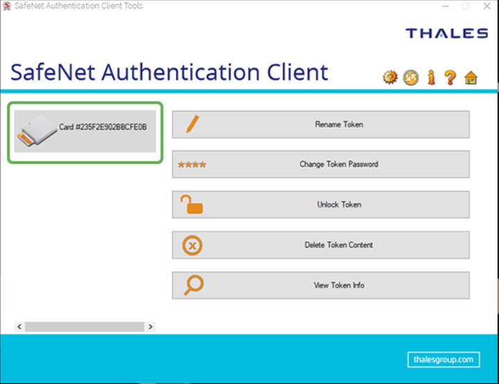Viewport: 499px width, 384px height.
Task: Follow the thalesgroup.com link
Action: click(x=443, y=360)
